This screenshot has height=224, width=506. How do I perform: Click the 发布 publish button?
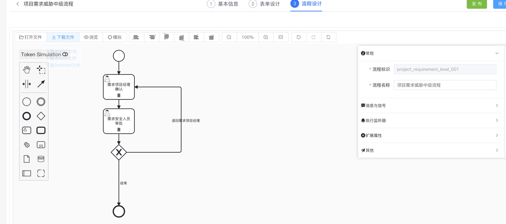click(477, 4)
